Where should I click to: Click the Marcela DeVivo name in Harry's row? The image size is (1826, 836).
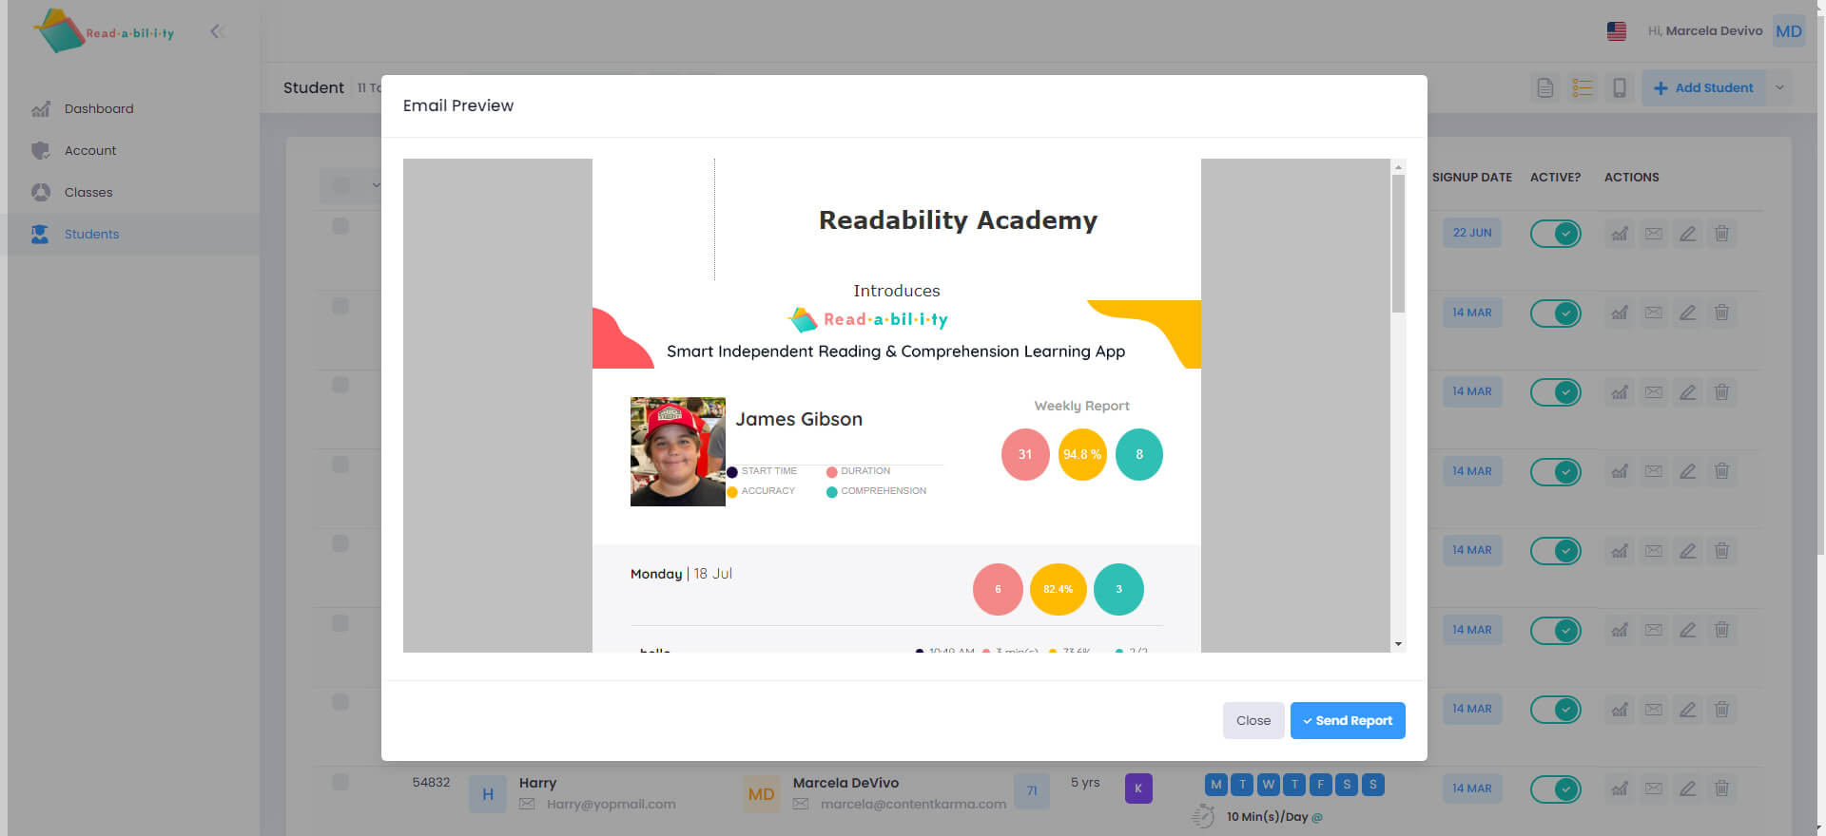(x=845, y=783)
